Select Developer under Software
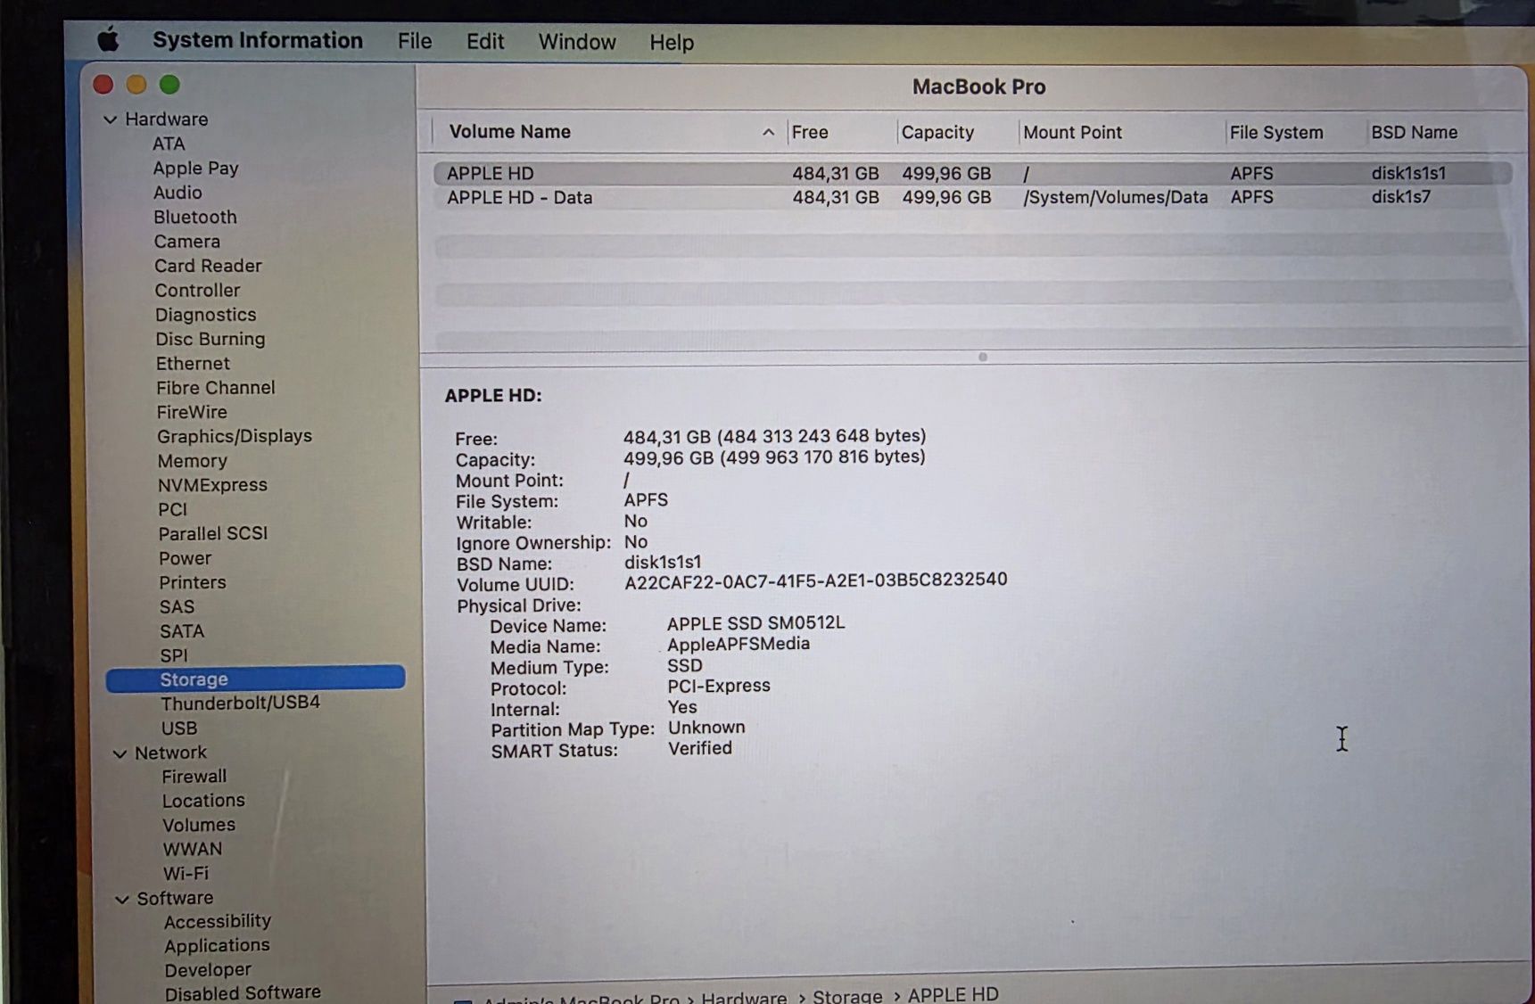This screenshot has width=1535, height=1004. click(x=208, y=969)
